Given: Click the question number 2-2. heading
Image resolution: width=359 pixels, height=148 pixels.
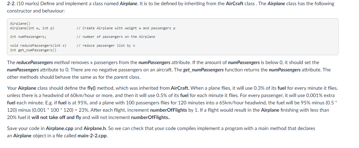Looking at the screenshot, I should coord(11,4).
